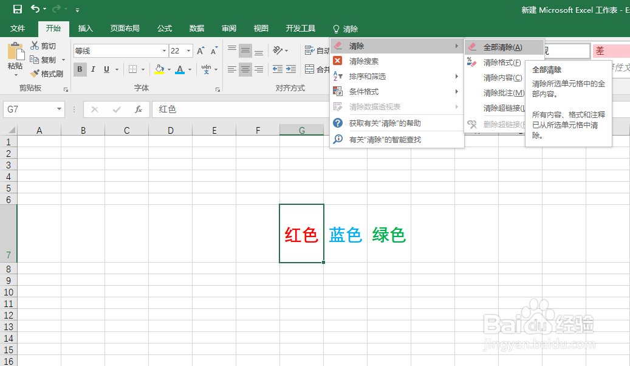Click 有关"清除"的智能查找

point(397,140)
